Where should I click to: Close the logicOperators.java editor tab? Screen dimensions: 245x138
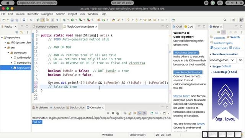(96, 26)
